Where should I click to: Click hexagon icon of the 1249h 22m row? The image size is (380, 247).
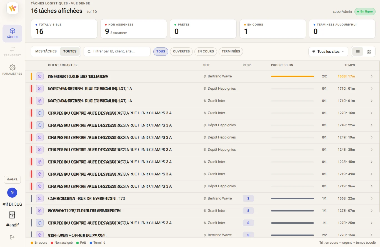click(40, 125)
